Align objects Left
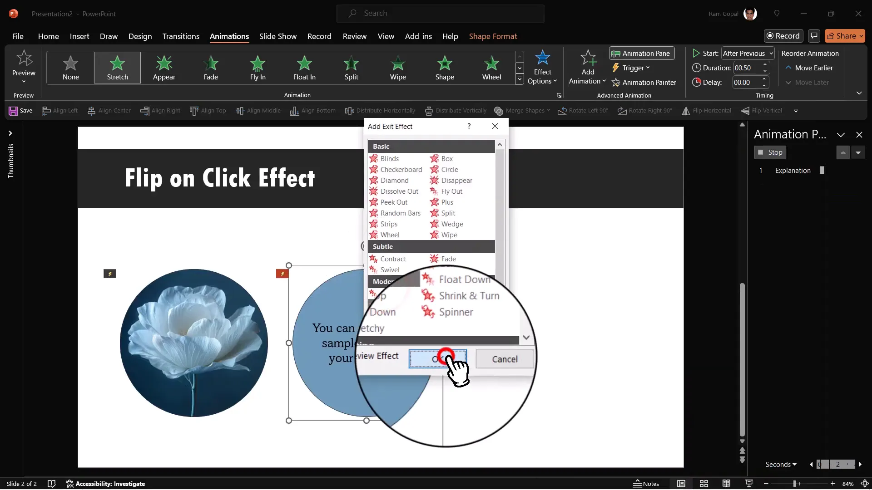The image size is (872, 490). [x=59, y=111]
